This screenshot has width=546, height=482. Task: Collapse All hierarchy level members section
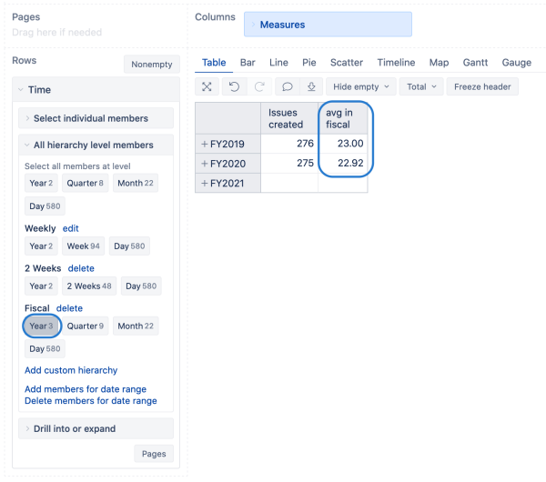(96, 145)
